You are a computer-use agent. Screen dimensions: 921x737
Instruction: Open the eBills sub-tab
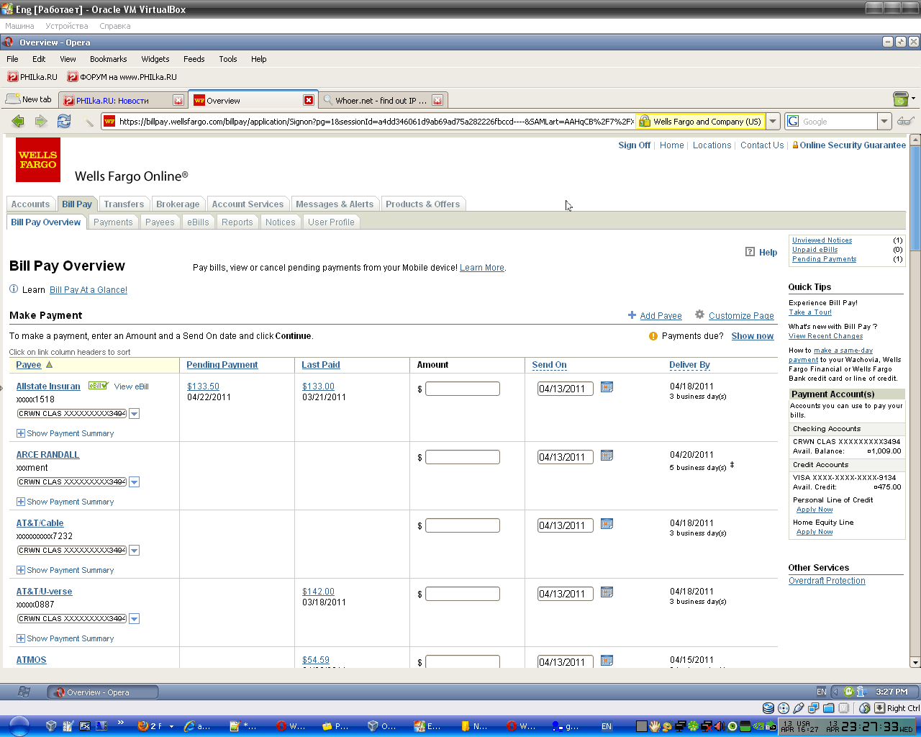click(x=198, y=222)
